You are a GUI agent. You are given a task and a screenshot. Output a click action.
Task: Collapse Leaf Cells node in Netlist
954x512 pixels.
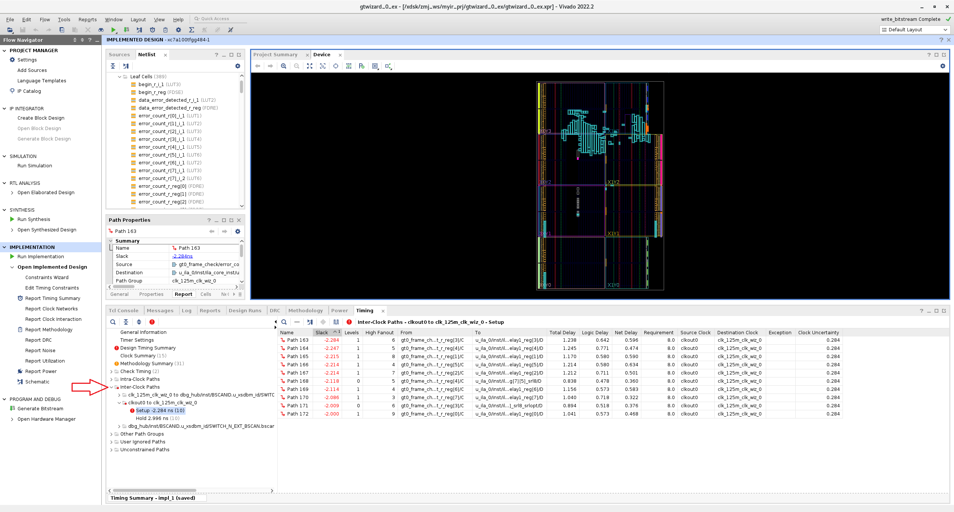(x=120, y=77)
